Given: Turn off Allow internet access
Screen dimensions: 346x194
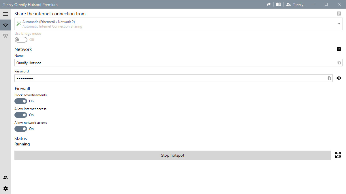Looking at the screenshot, I should tap(20, 115).
